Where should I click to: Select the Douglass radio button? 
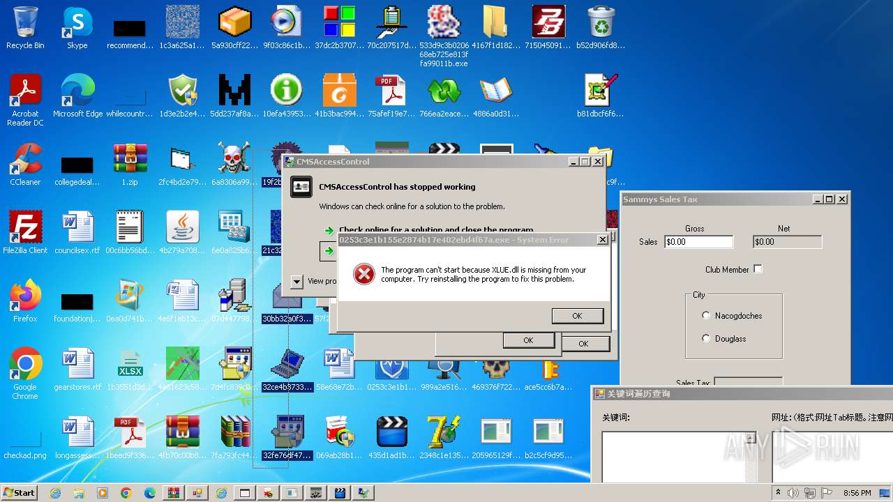click(x=706, y=339)
